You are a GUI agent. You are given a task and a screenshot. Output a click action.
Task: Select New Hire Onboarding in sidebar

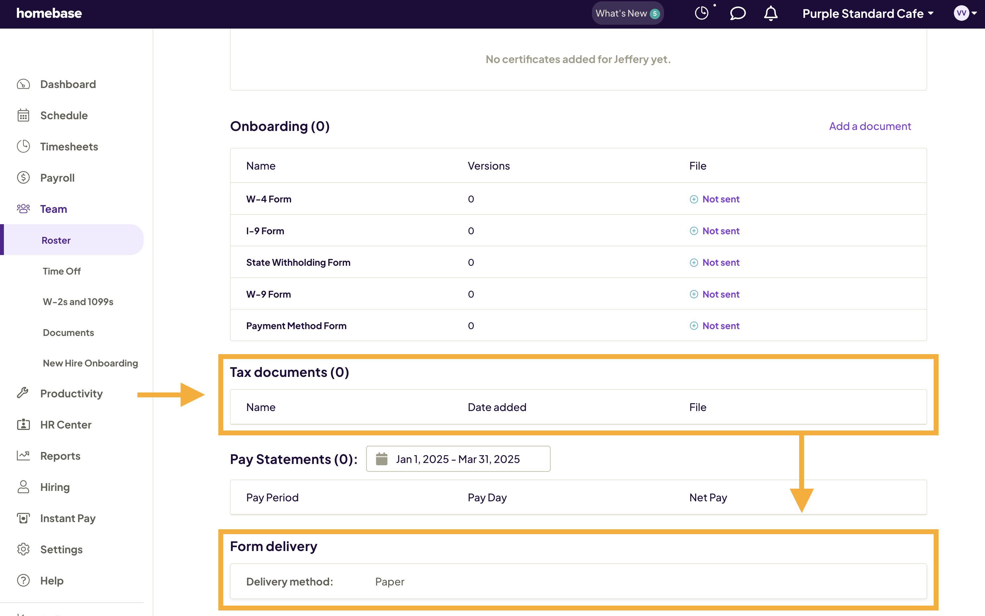click(x=90, y=363)
